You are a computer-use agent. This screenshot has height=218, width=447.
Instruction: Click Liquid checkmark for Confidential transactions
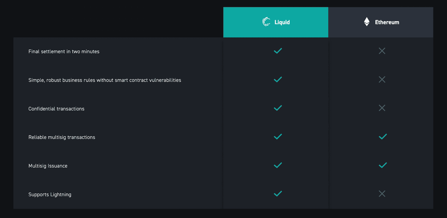coord(278,108)
